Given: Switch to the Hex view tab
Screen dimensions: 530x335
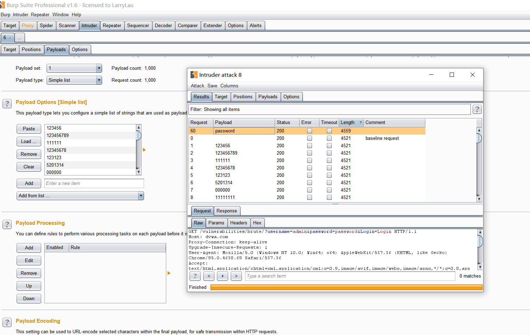Looking at the screenshot, I should pos(257,223).
